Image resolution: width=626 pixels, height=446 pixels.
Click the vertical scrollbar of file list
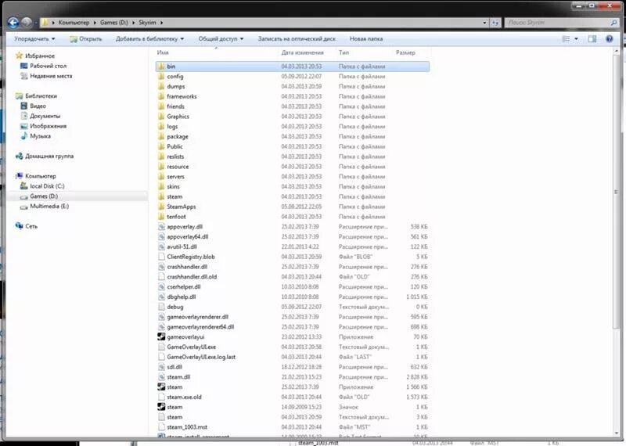click(x=616, y=192)
